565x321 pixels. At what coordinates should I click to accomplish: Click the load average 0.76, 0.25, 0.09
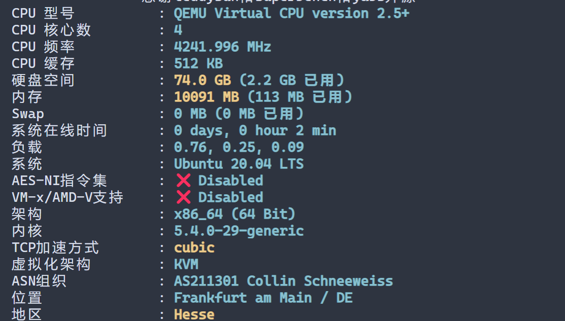coord(239,147)
